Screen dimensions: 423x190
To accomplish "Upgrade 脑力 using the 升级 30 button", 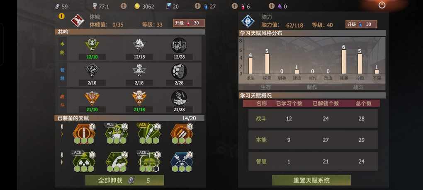I will pos(361,24).
